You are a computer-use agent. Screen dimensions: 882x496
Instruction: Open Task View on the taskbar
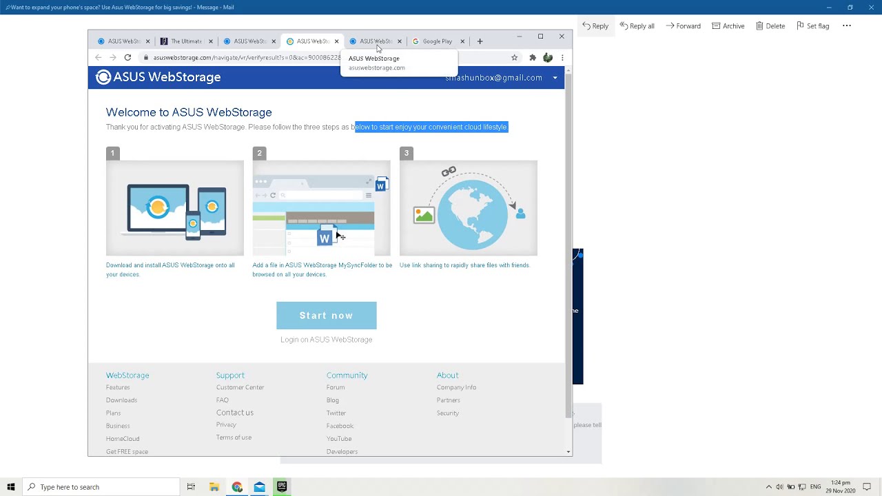191,487
